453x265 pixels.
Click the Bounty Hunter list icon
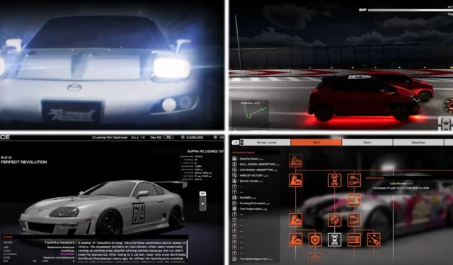click(x=234, y=181)
